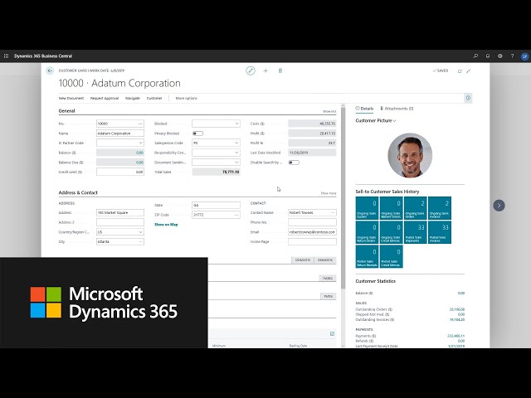Open the app launcher waffle icon
The width and height of the screenshot is (531, 398).
point(7,56)
